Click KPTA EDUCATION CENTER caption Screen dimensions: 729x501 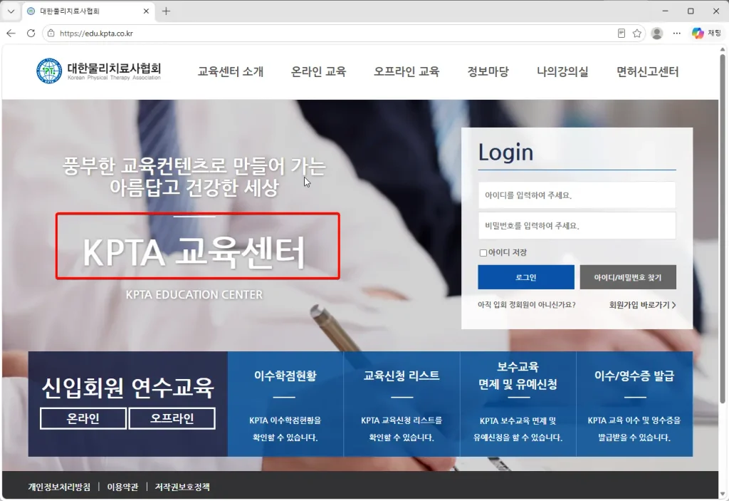(x=194, y=295)
